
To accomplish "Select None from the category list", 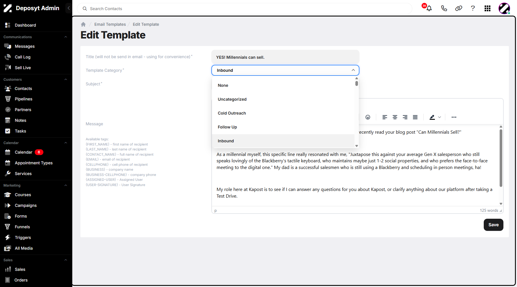I will [283, 85].
